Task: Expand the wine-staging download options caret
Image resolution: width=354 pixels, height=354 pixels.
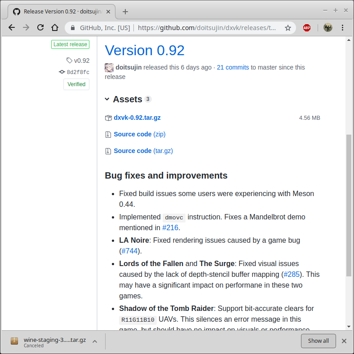Action: click(x=95, y=341)
